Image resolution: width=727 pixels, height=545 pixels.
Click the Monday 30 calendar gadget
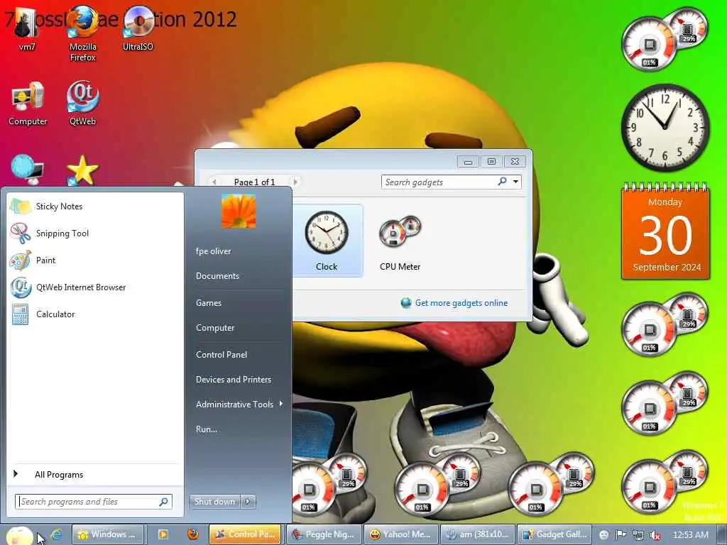click(x=665, y=231)
